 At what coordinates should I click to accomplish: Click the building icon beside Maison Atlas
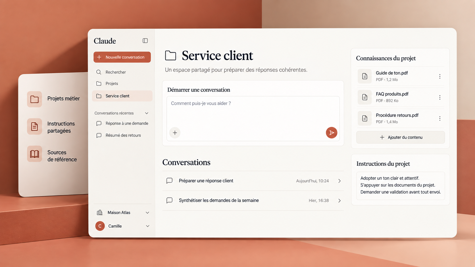99,213
